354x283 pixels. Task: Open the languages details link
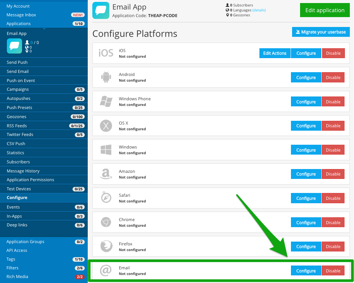click(x=259, y=10)
